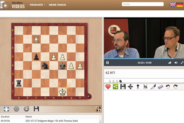
Task: Click in the Suche search field
Action: click(143, 4)
